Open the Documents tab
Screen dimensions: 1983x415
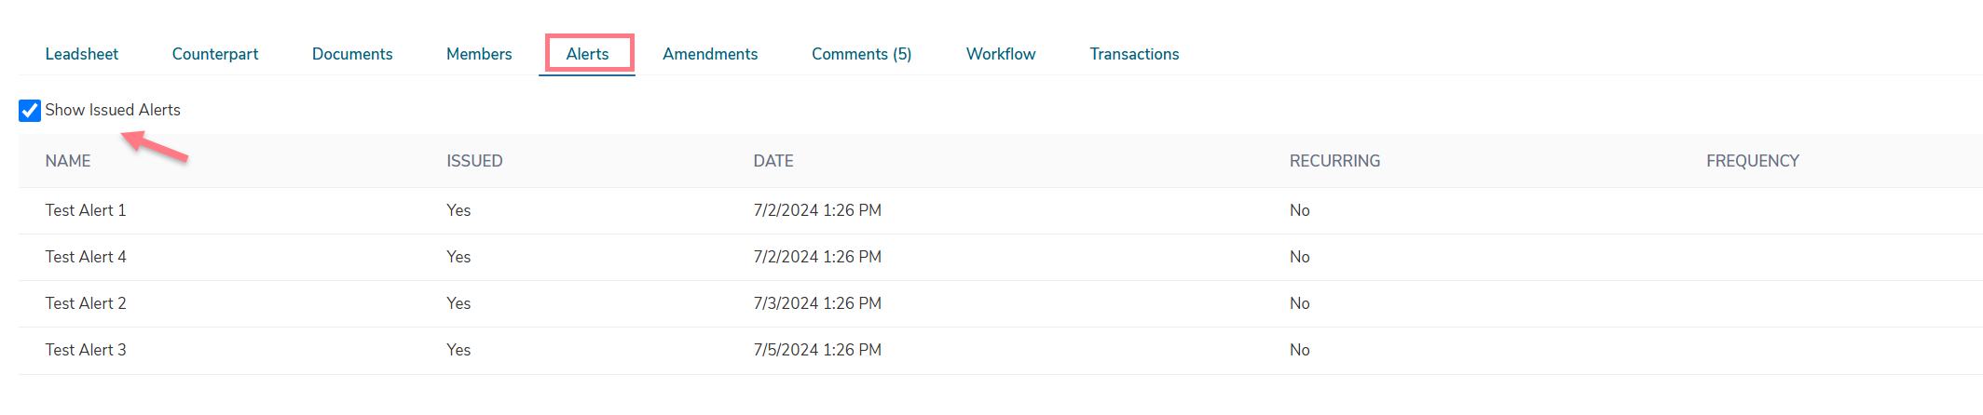tap(352, 54)
